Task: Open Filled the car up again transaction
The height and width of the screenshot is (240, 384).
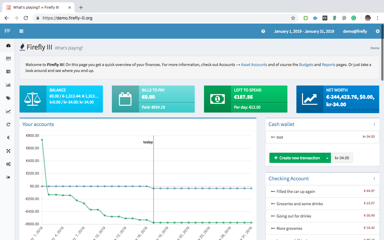Action: [296, 191]
